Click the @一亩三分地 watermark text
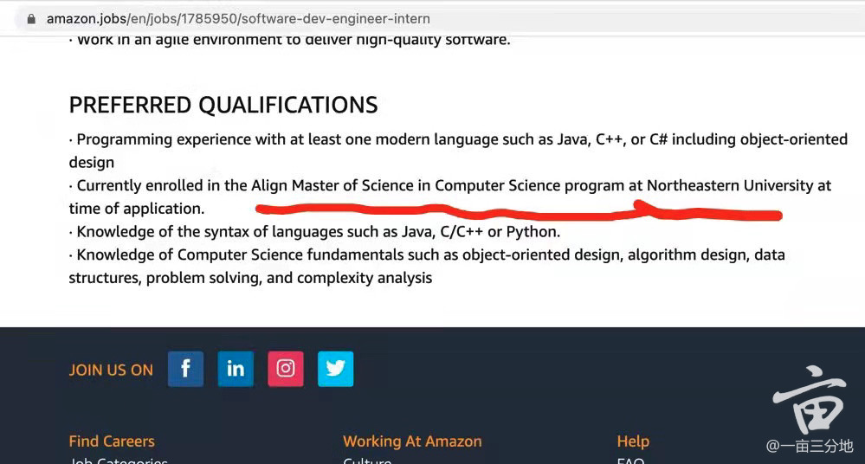This screenshot has width=865, height=464. pyautogui.click(x=810, y=446)
